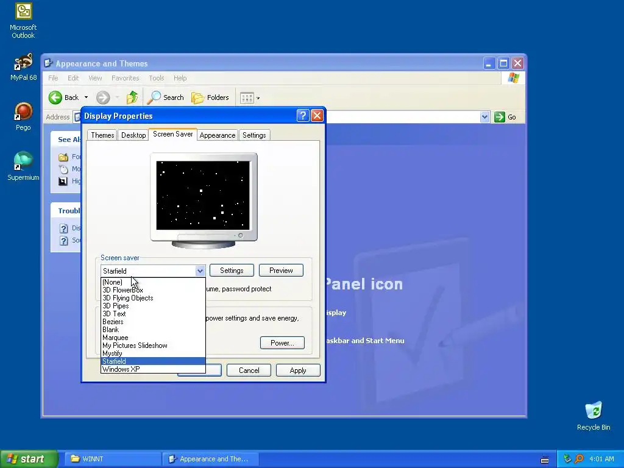The height and width of the screenshot is (468, 624).
Task: Click the Apply button
Action: pyautogui.click(x=298, y=370)
